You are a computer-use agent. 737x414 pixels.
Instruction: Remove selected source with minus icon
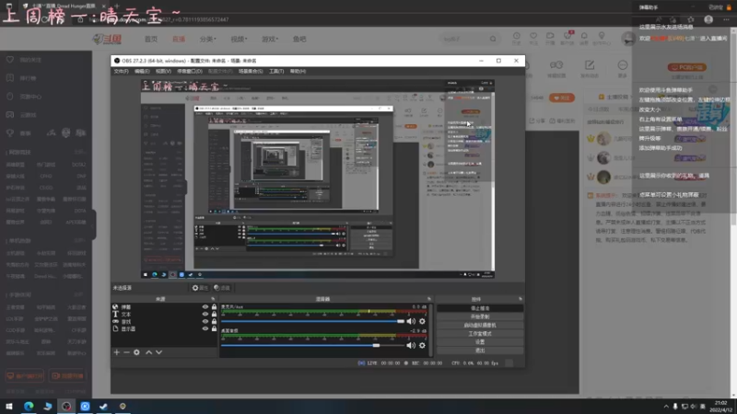126,352
